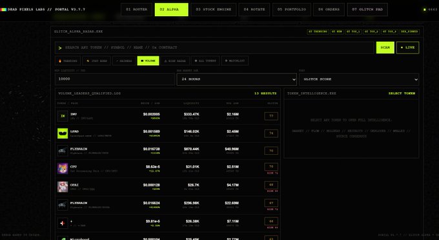The image size is (439, 240).
Task: Click price $0.000128 in OPAI row
Action: point(152,185)
